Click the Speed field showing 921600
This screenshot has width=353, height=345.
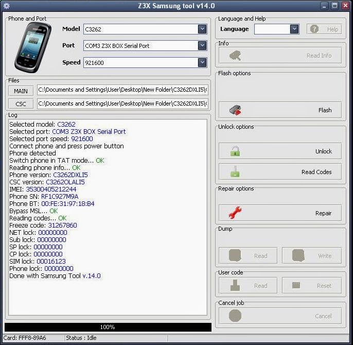pyautogui.click(x=145, y=63)
